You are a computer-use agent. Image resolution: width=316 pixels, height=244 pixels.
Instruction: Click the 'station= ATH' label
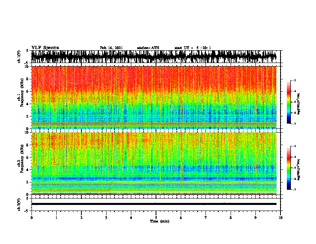tap(148, 48)
